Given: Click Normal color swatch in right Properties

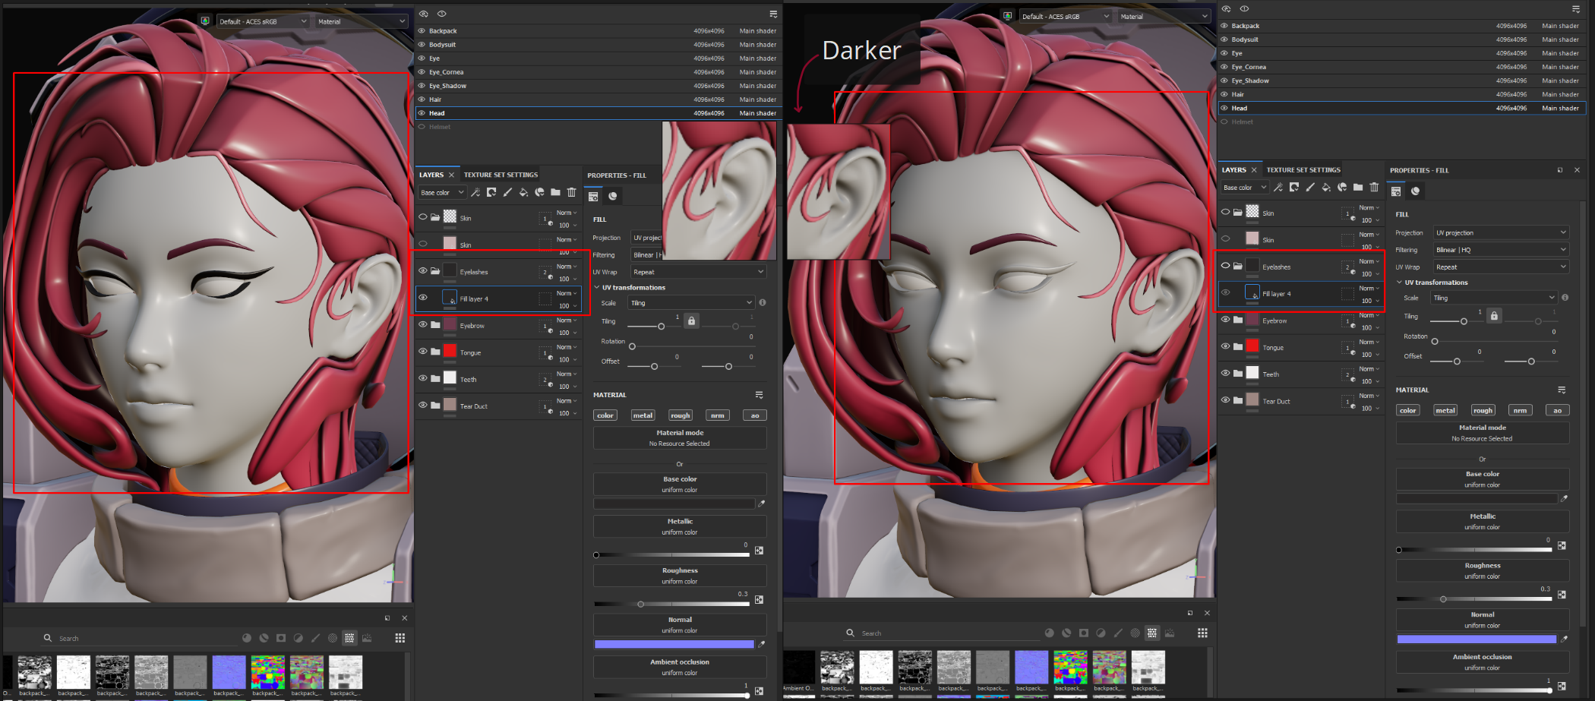Looking at the screenshot, I should tap(1477, 639).
